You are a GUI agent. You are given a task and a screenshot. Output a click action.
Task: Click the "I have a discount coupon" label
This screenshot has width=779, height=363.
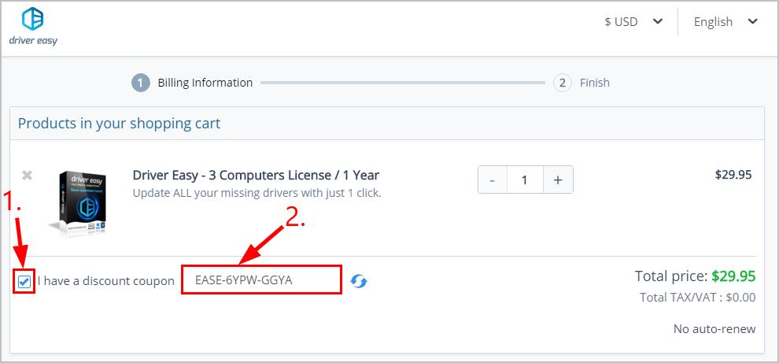click(105, 281)
